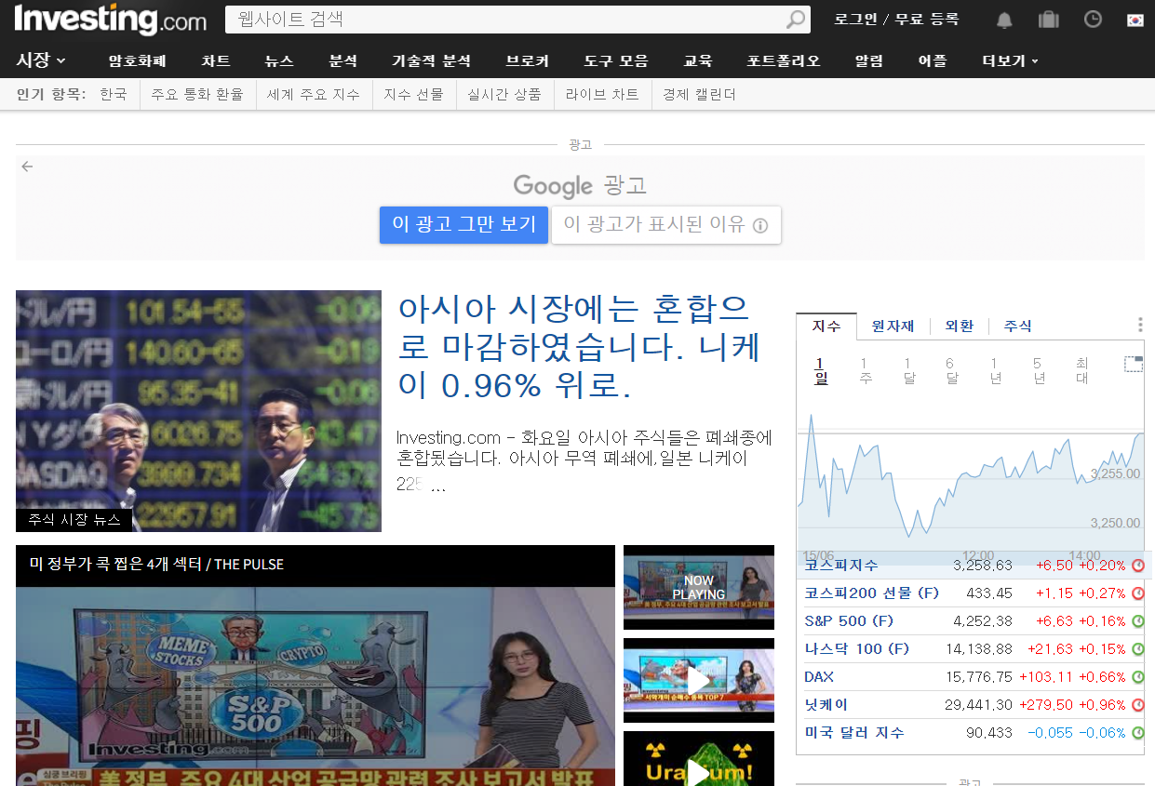Viewport: 1155px width, 786px height.
Task: Open the 어플 menu
Action: point(933,61)
